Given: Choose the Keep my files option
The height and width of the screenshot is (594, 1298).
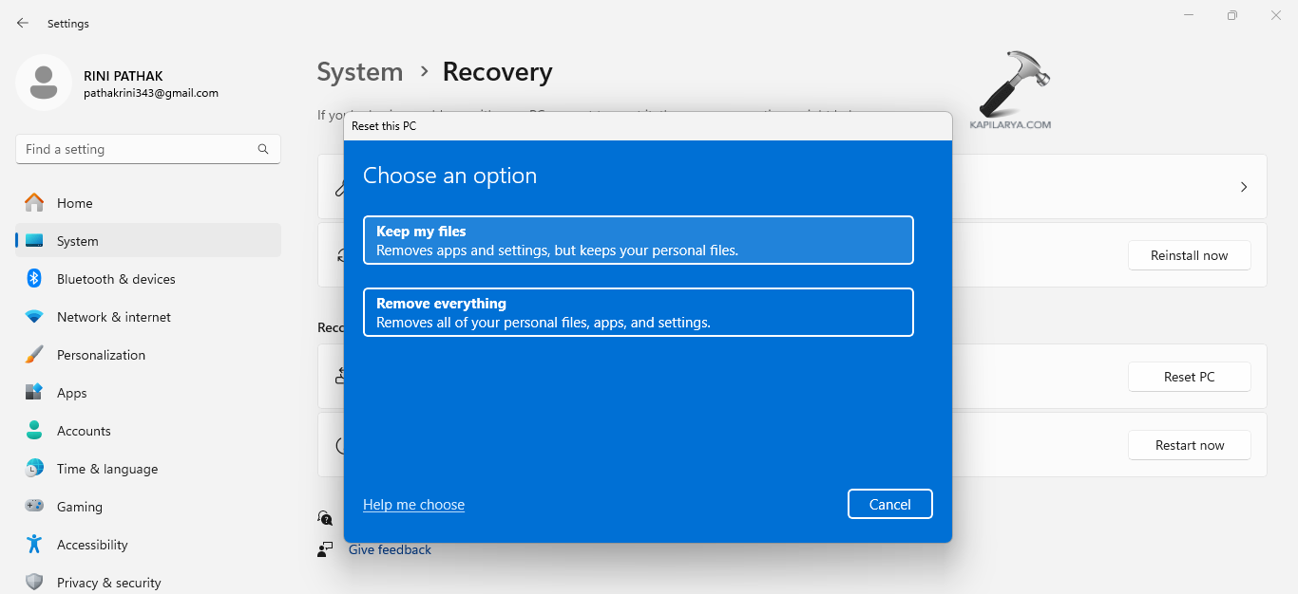Looking at the screenshot, I should (638, 240).
